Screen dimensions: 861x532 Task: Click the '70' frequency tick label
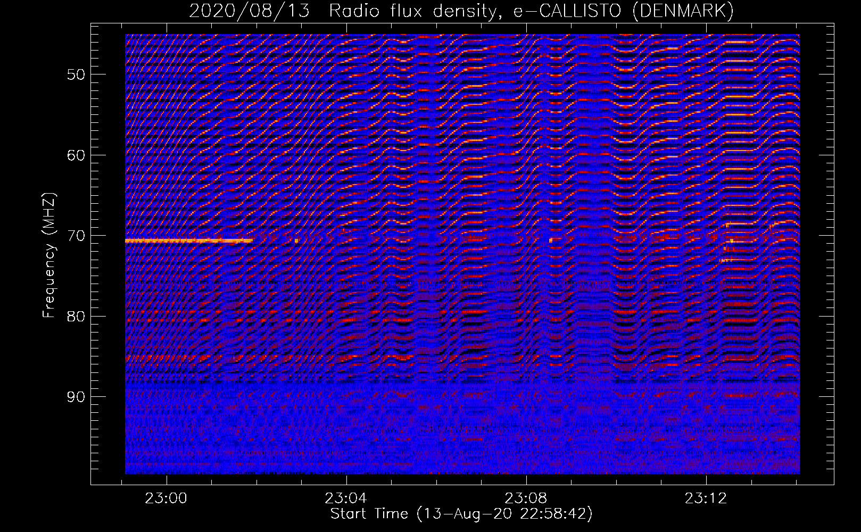click(76, 236)
